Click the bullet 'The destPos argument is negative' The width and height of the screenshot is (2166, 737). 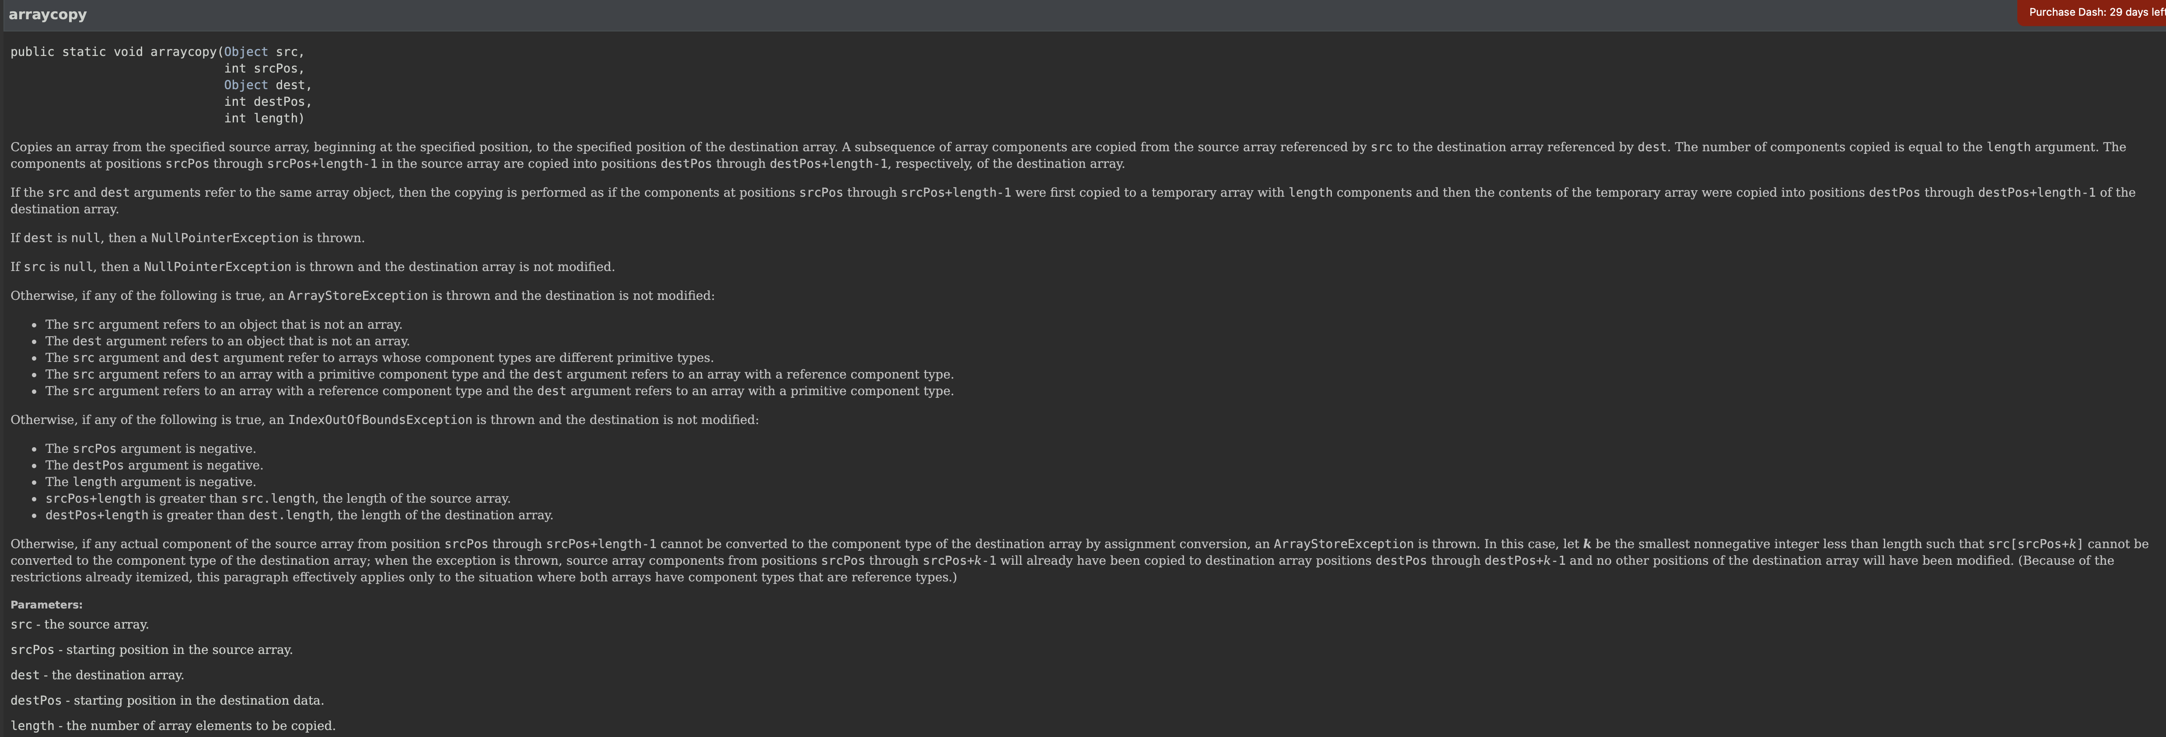[154, 466]
